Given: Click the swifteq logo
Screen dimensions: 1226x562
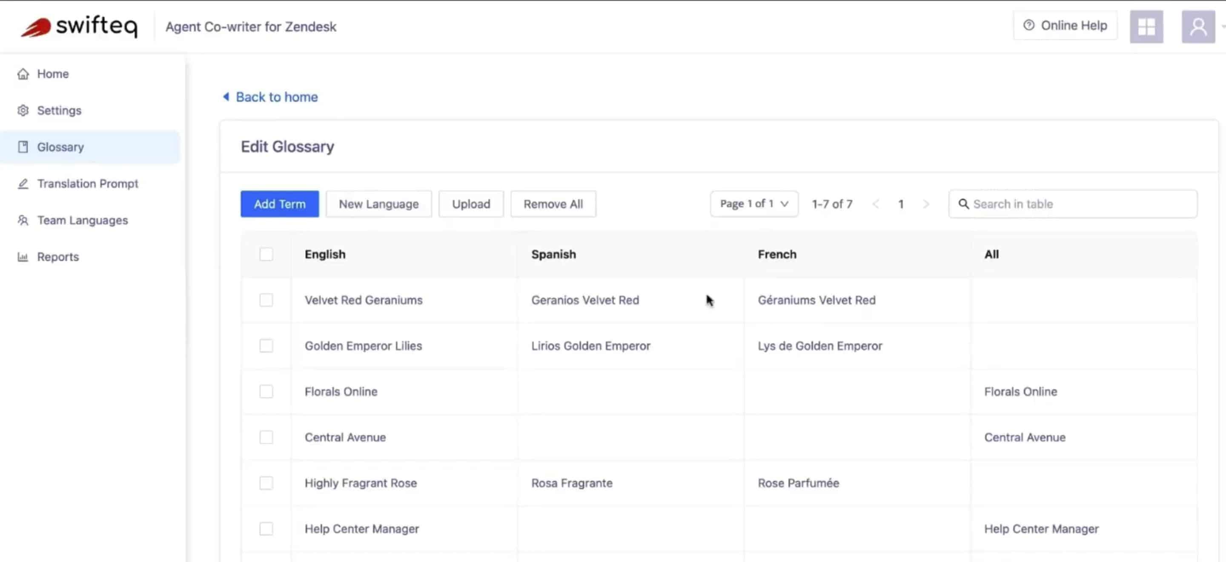Looking at the screenshot, I should (x=80, y=26).
